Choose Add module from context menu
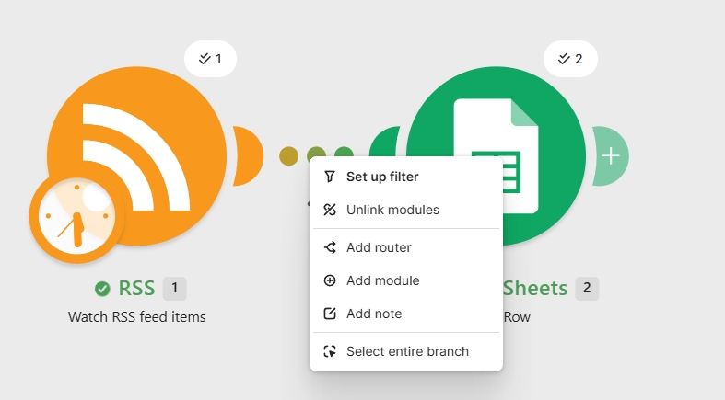 pyautogui.click(x=406, y=280)
